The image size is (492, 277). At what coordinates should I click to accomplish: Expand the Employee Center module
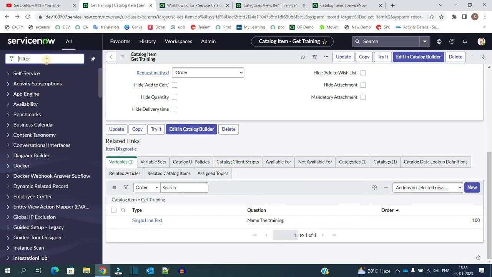[32, 197]
